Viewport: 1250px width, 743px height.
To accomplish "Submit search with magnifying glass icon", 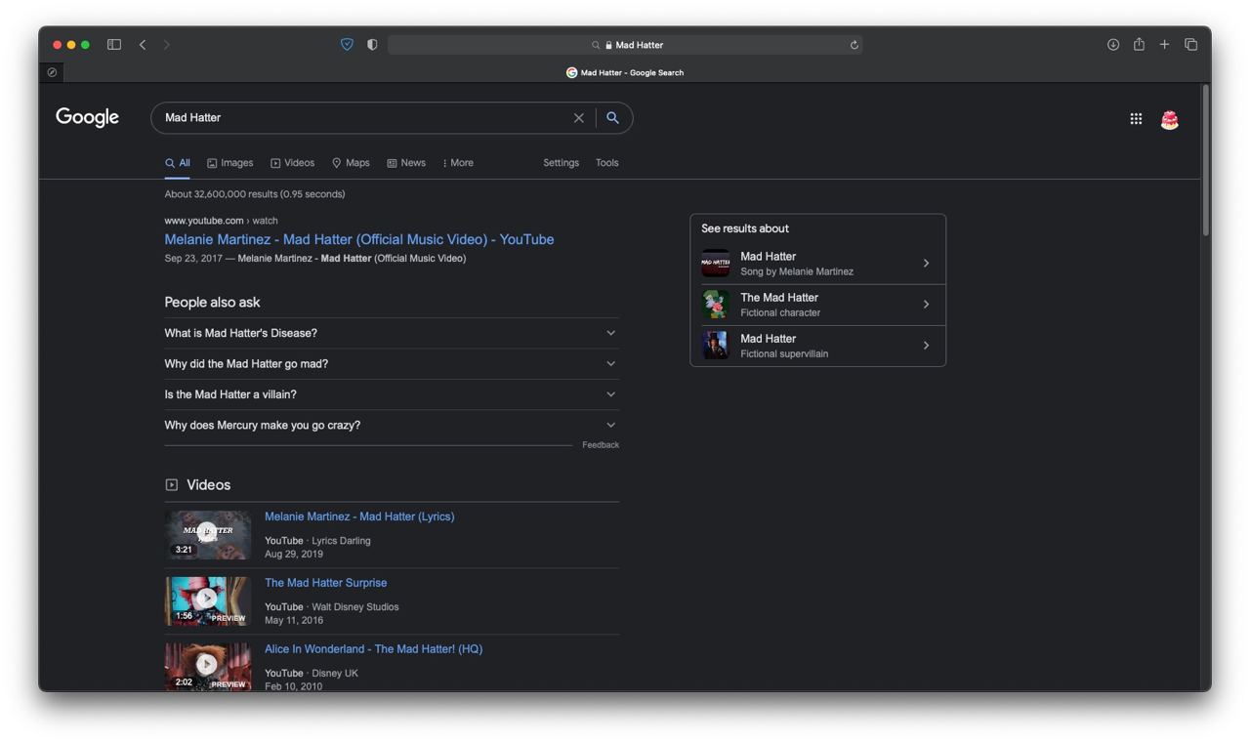I will tap(612, 118).
